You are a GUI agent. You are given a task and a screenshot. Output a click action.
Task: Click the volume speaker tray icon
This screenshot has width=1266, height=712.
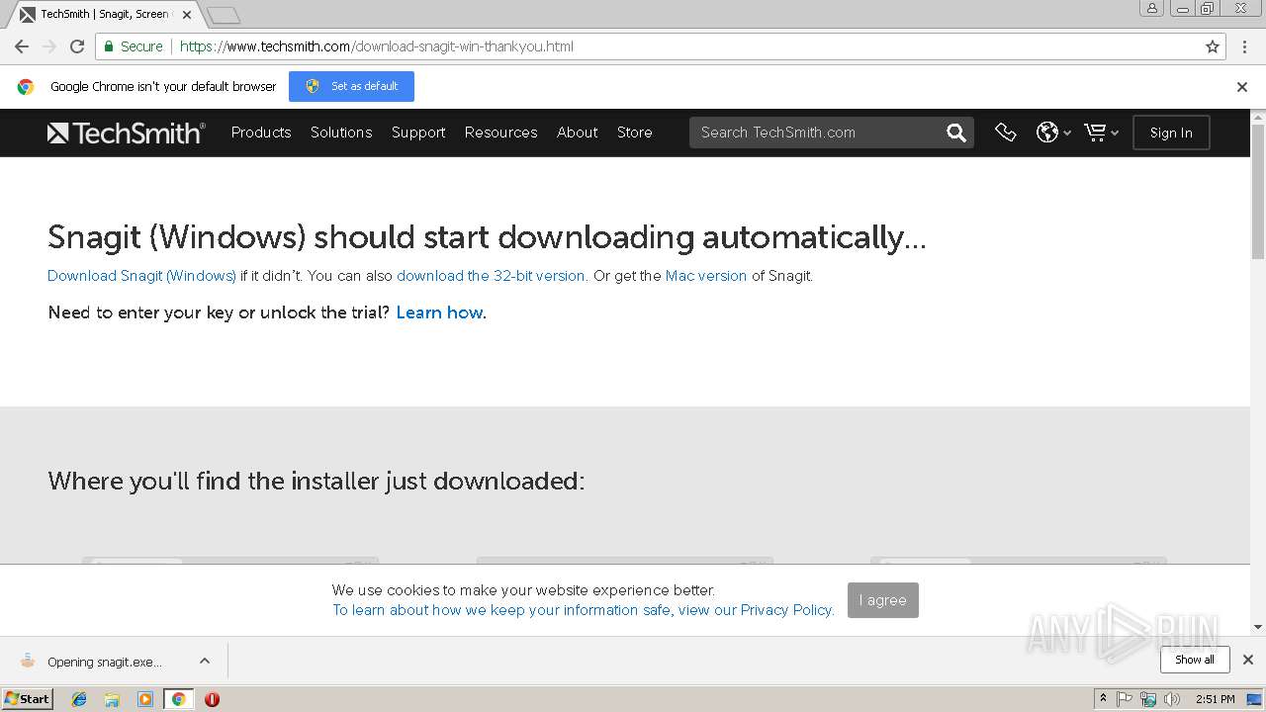[1172, 699]
